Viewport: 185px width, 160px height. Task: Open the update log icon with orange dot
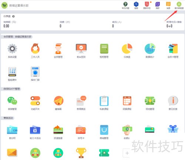[x=147, y=4]
